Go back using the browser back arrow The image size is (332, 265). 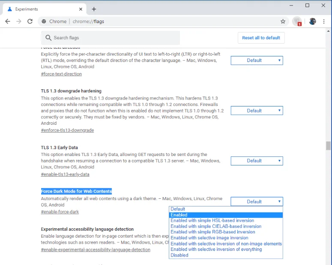point(8,21)
